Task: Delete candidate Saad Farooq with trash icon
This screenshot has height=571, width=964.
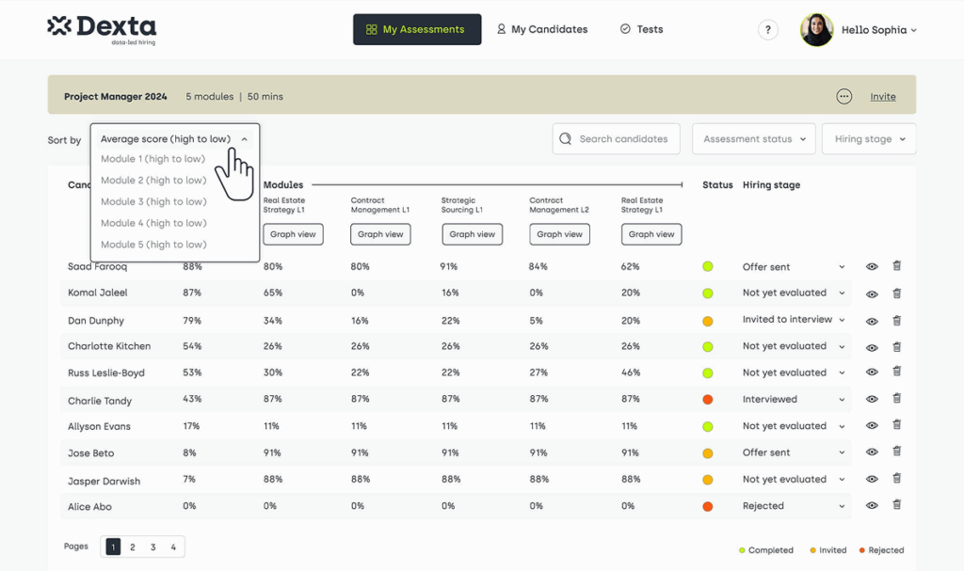Action: 896,266
